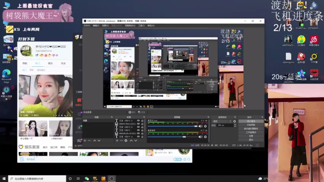Move scene down in OBS scenes list
Image resolution: width=324 pixels, height=182 pixels.
[x=99, y=140]
